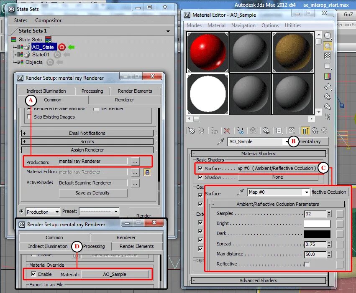Switch to Render Elements tab in lower Render Setup
This screenshot has width=356, height=293.
[x=137, y=246]
